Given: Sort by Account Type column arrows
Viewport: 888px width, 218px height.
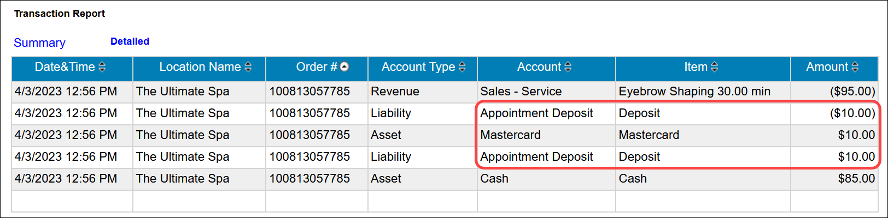Looking at the screenshot, I should (462, 67).
